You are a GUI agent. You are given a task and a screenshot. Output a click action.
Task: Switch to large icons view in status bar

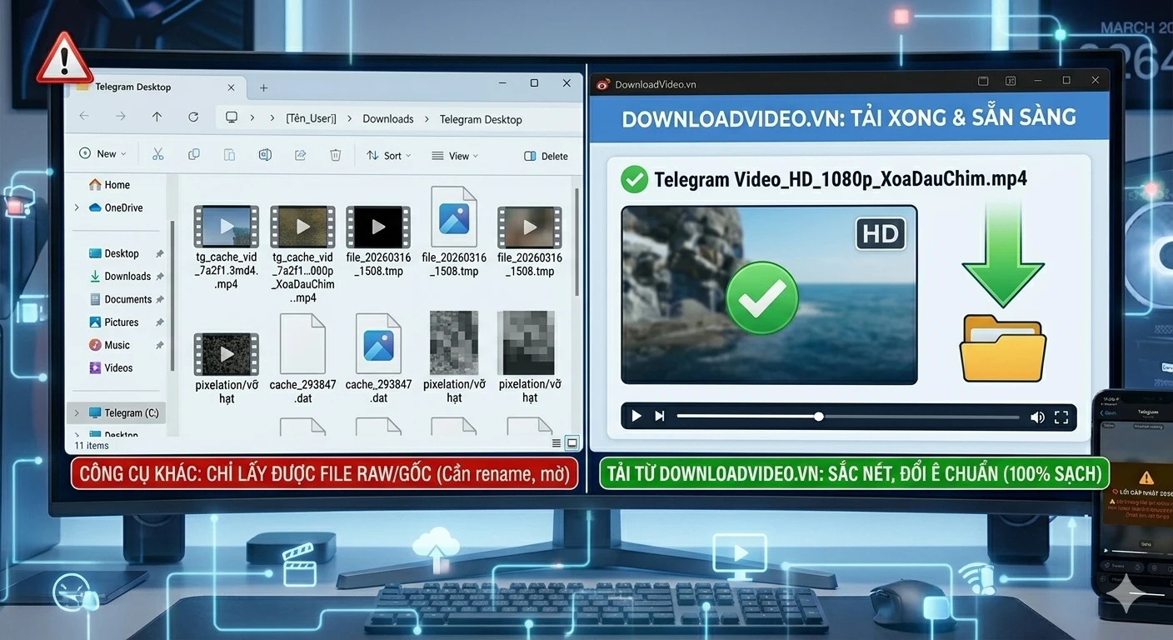(x=572, y=443)
